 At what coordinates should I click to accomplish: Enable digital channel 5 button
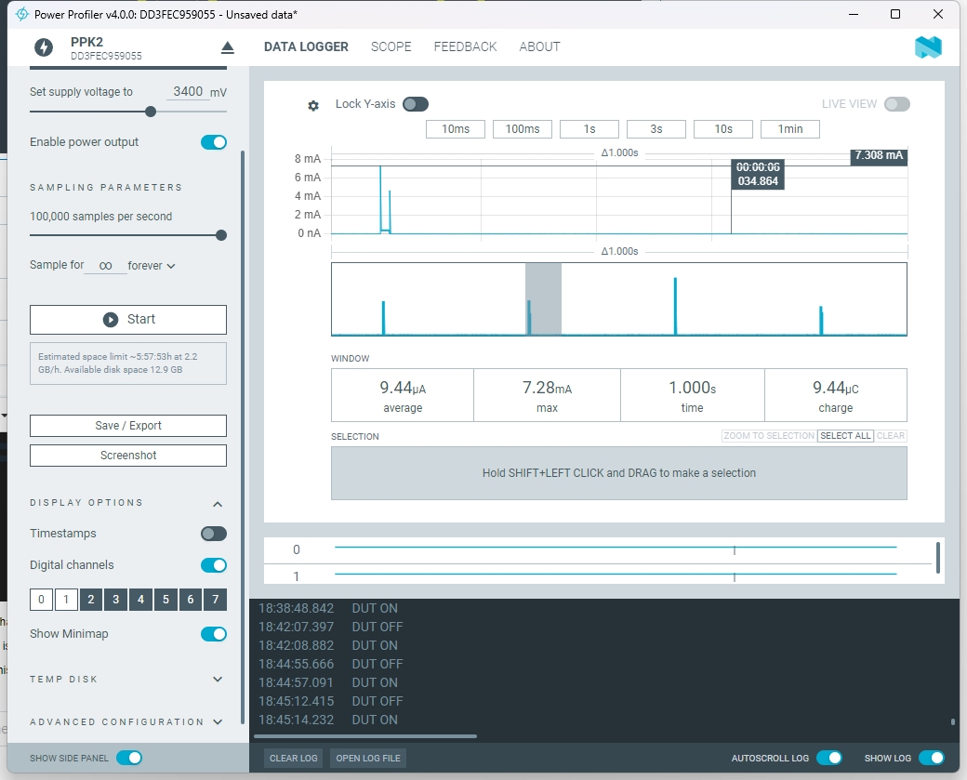click(166, 600)
